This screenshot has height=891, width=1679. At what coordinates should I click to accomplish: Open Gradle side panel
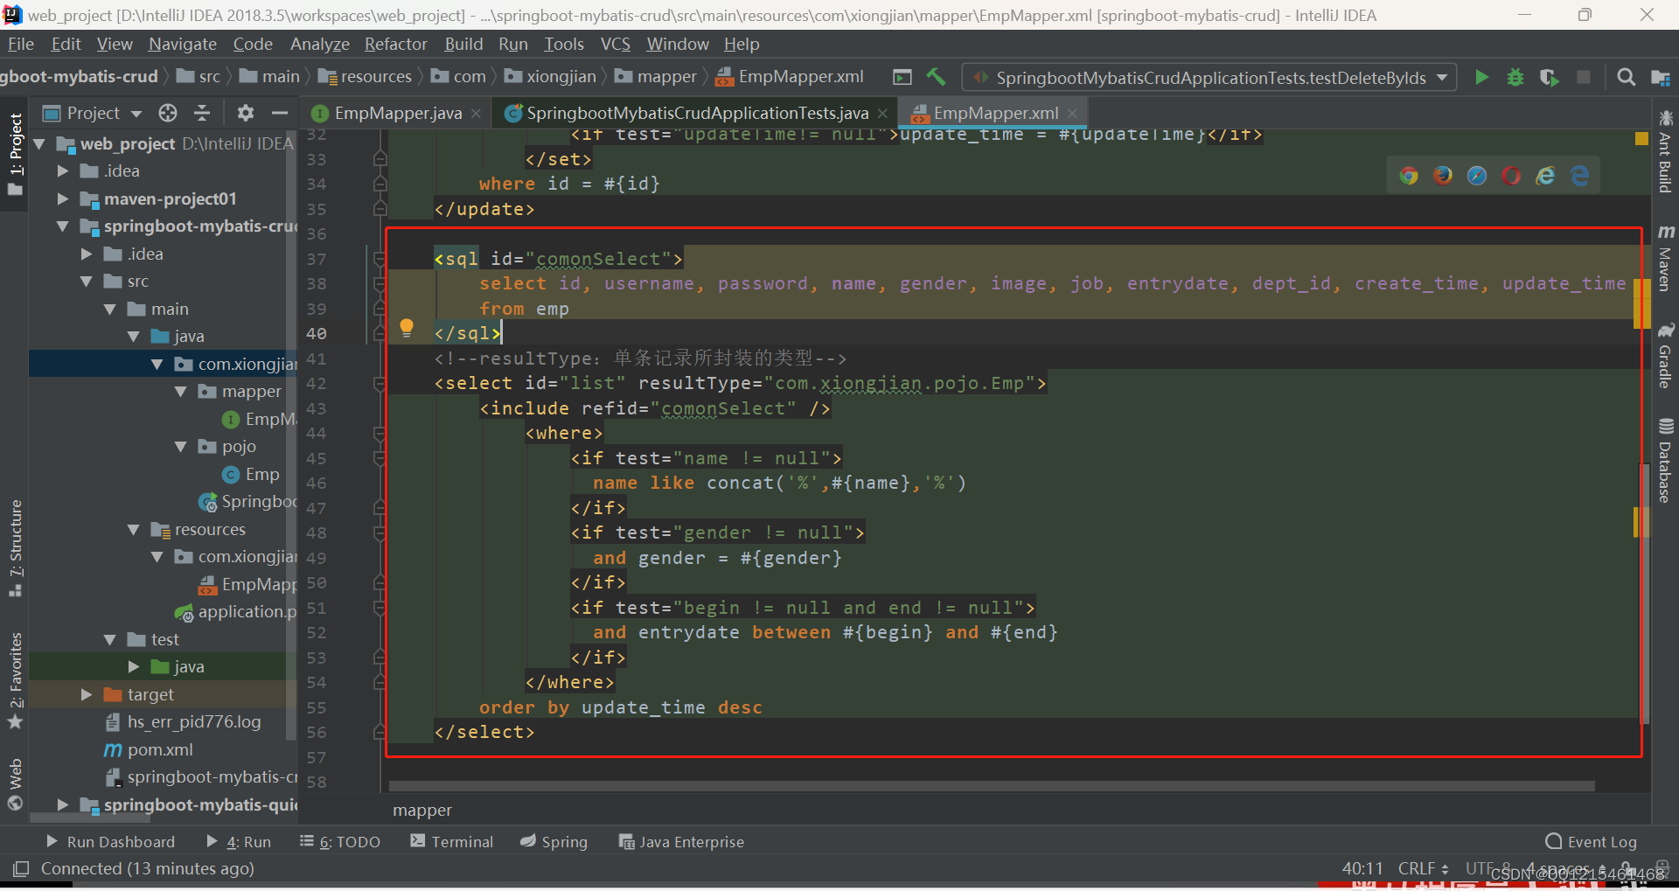point(1665,355)
